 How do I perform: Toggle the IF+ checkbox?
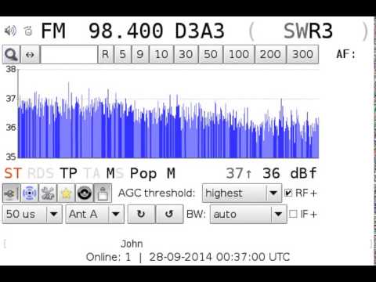click(293, 214)
